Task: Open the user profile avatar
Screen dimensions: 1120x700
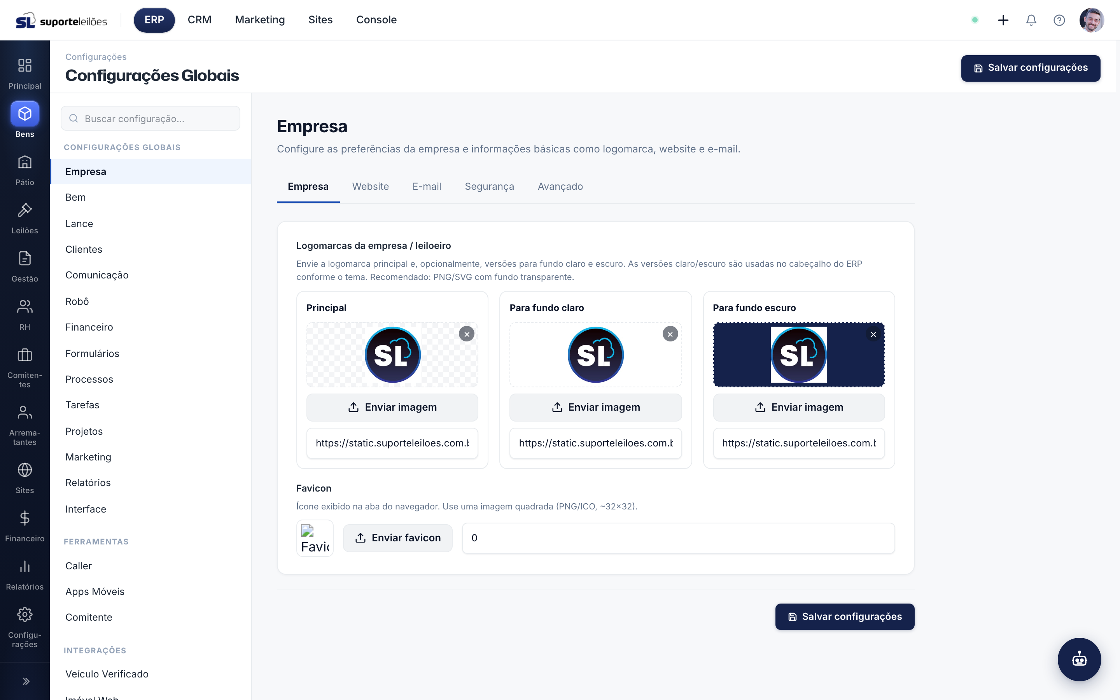Action: click(1091, 20)
